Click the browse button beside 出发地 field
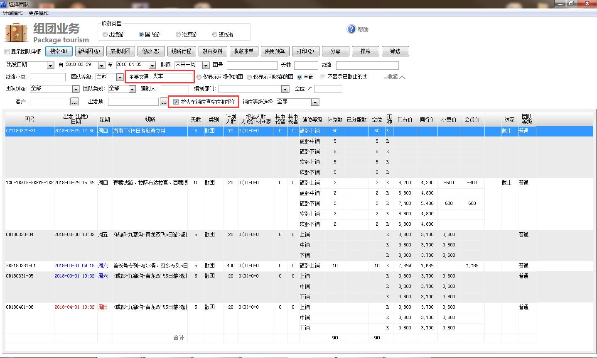 tap(164, 102)
